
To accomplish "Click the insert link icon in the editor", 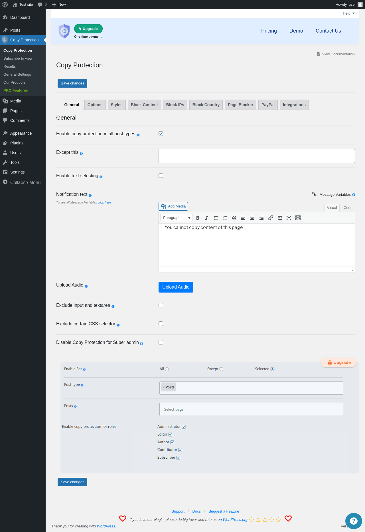I will (271, 218).
